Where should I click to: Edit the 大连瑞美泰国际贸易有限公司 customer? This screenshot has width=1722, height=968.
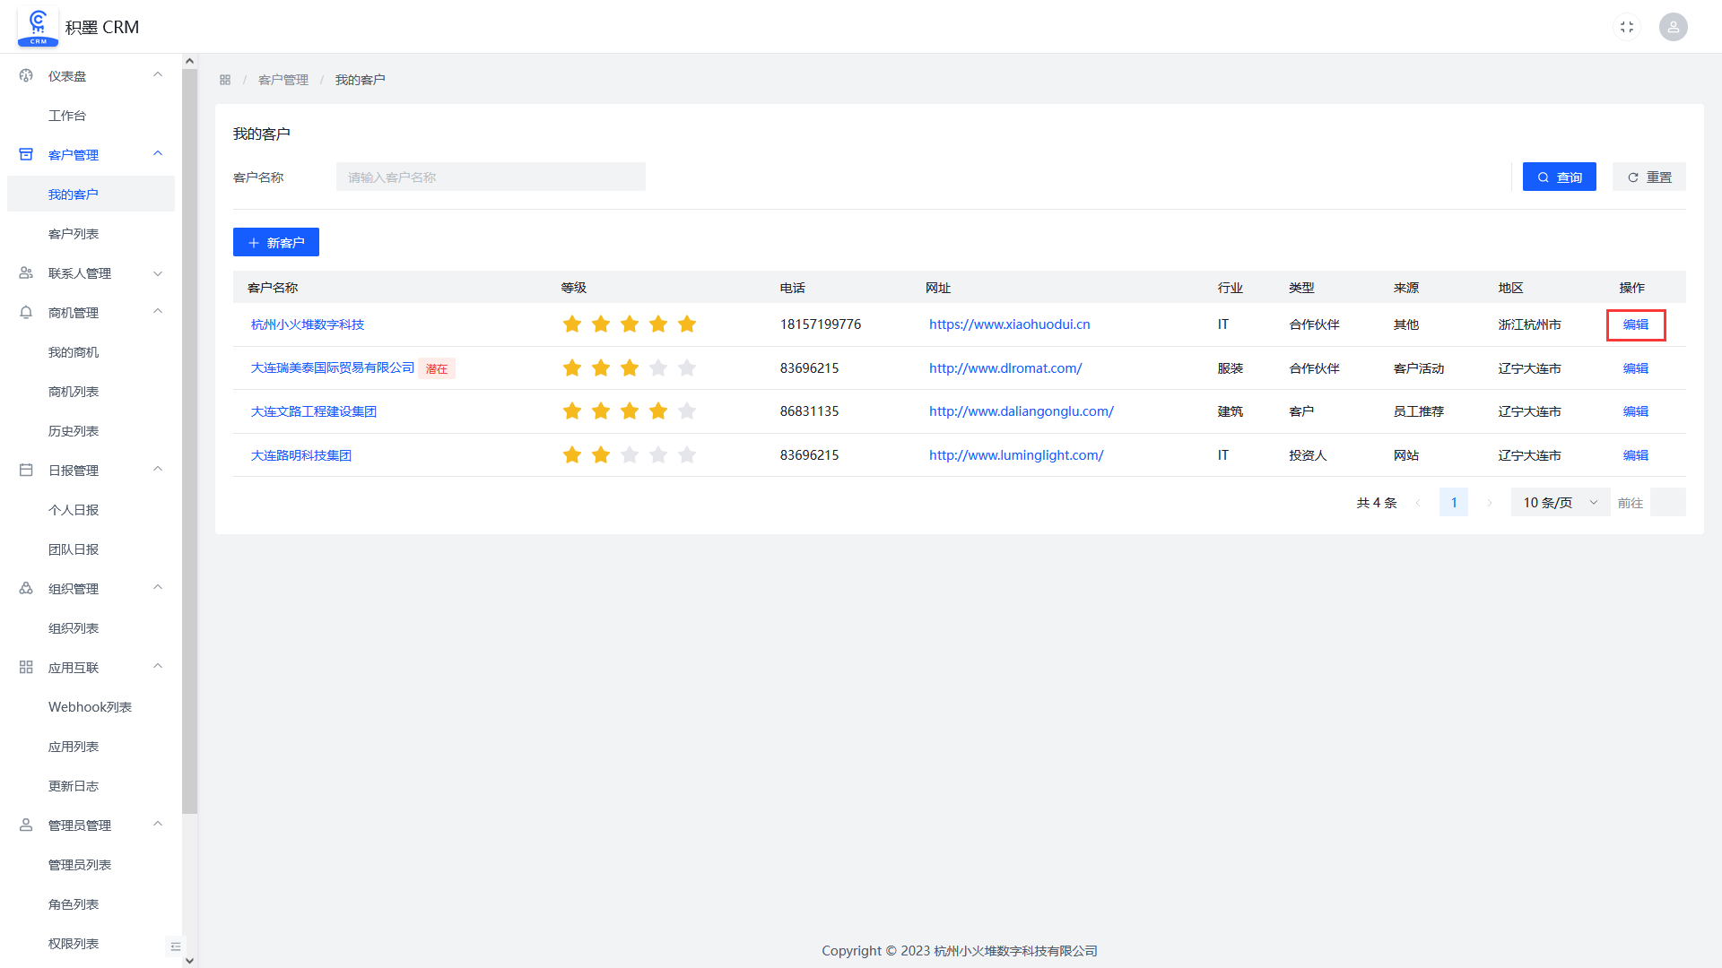tap(1635, 368)
